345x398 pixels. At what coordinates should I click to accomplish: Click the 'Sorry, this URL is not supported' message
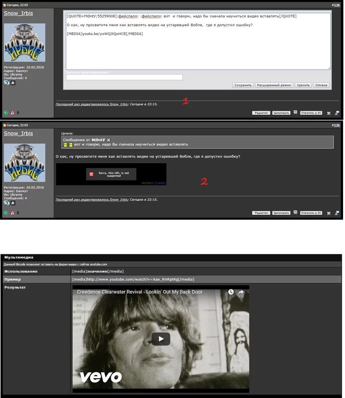point(114,174)
